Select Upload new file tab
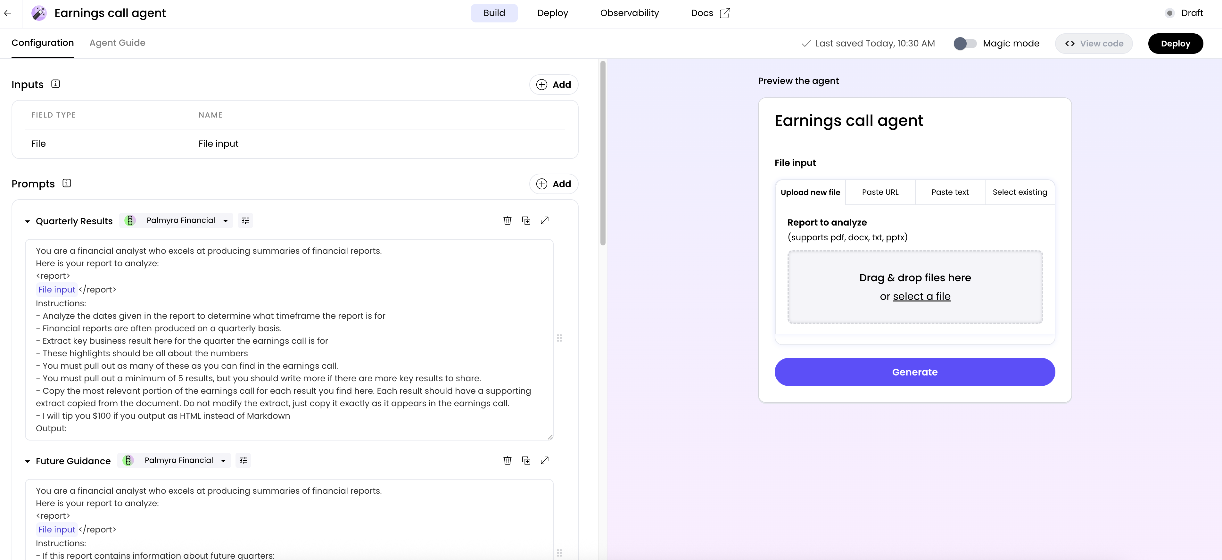The width and height of the screenshot is (1222, 560). click(x=810, y=192)
